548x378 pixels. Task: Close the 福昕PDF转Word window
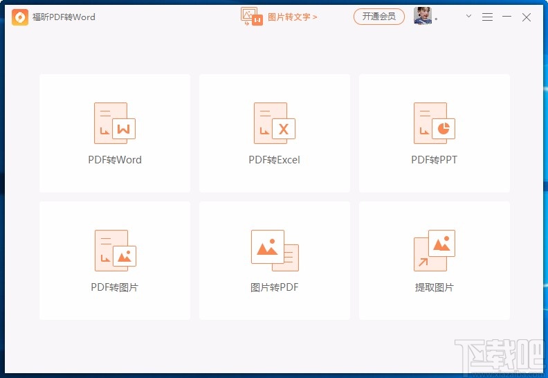point(527,17)
